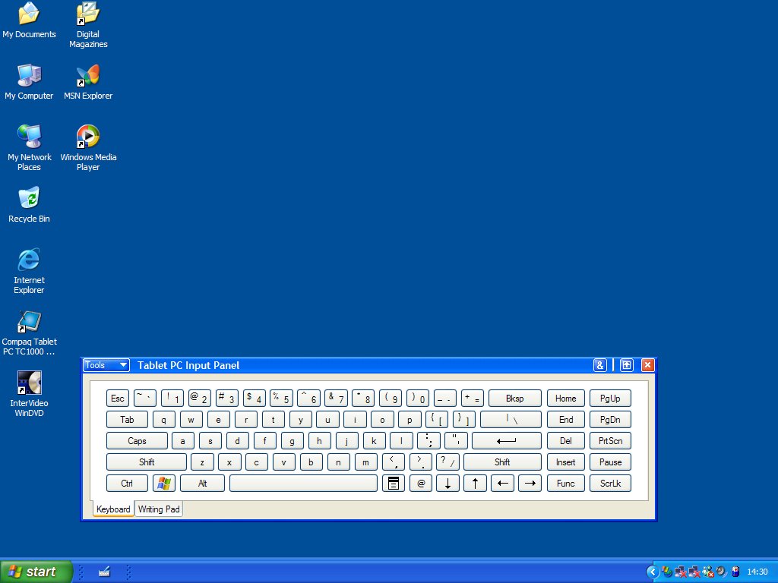Click the battery power tray icon
Screen dimensions: 778x583
pyautogui.click(x=735, y=572)
